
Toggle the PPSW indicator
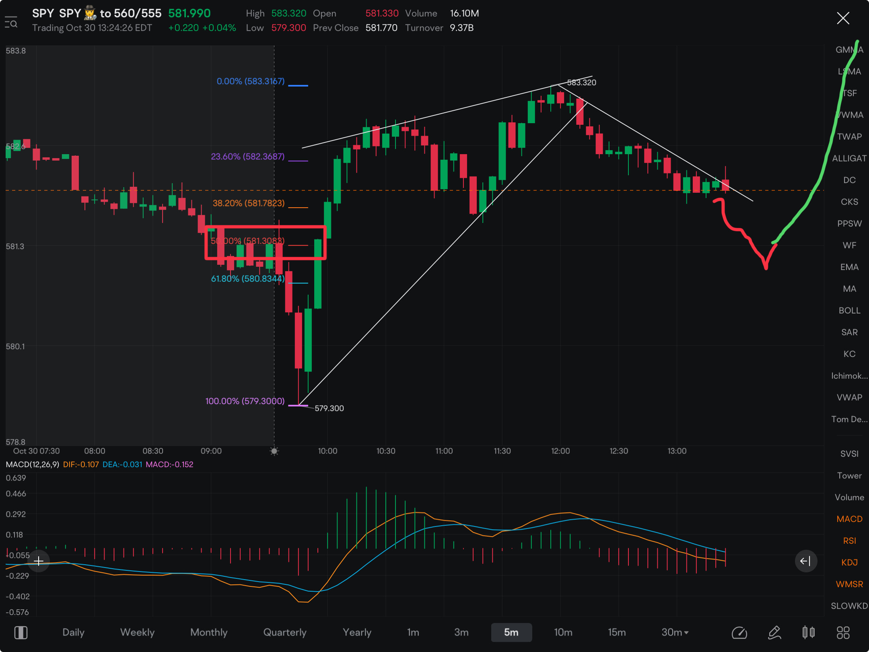849,224
